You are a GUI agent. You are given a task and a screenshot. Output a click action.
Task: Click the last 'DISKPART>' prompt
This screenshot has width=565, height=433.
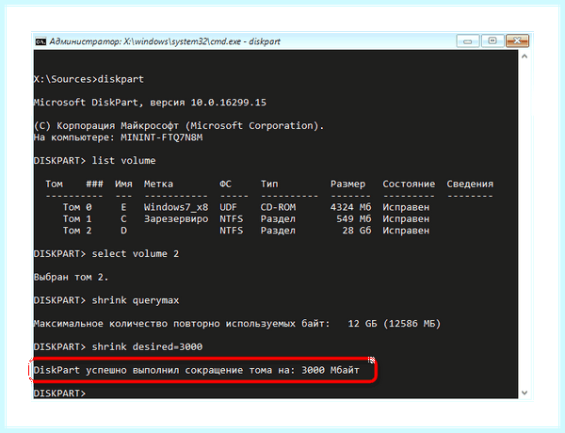(59, 393)
